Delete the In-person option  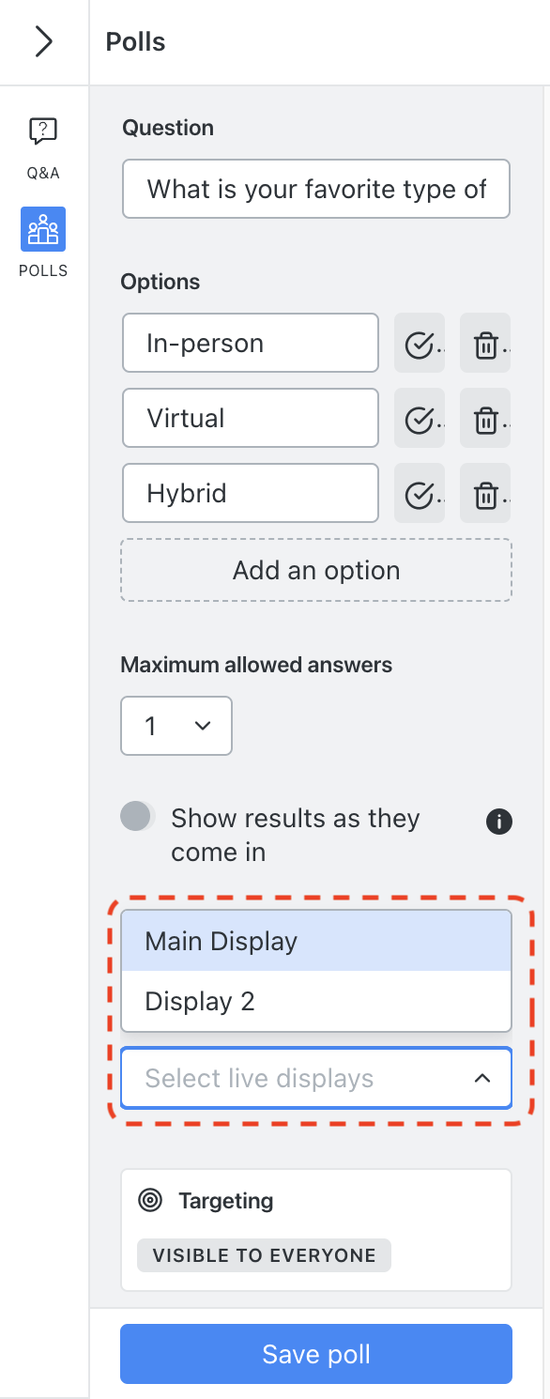coord(485,344)
